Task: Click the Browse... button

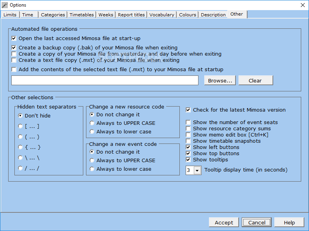Action: click(220, 80)
